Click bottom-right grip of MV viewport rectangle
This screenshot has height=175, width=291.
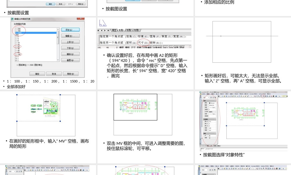click(60, 121)
